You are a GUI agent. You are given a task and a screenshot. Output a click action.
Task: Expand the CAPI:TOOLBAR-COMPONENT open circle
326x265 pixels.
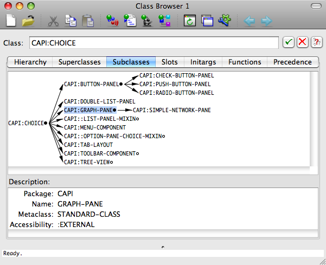(x=137, y=154)
